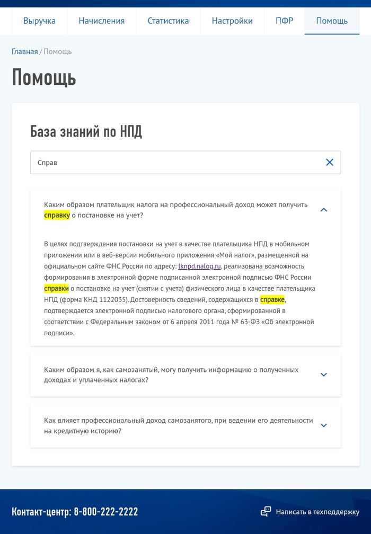Switch to the Начисления tab
Viewport: 371px width, 534px height.
[x=102, y=21]
